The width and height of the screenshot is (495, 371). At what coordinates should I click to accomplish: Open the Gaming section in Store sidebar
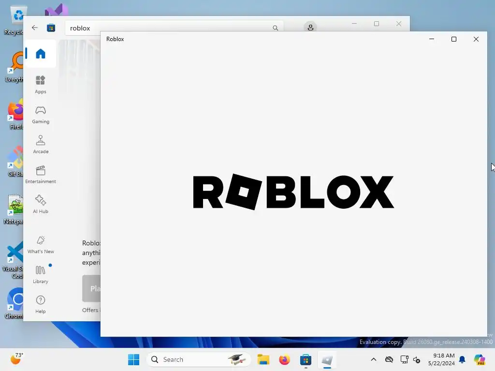point(41,114)
